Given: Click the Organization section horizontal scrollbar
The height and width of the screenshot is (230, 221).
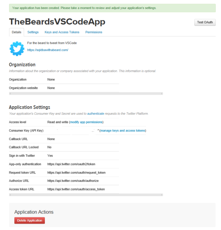Looking at the screenshot, I should click(86, 94).
